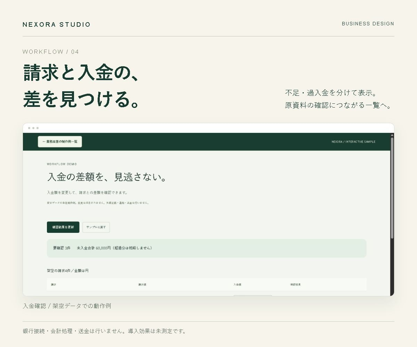The height and width of the screenshot is (347, 417).
Task: Click the 確認結果を更新 button
Action: pyautogui.click(x=63, y=227)
